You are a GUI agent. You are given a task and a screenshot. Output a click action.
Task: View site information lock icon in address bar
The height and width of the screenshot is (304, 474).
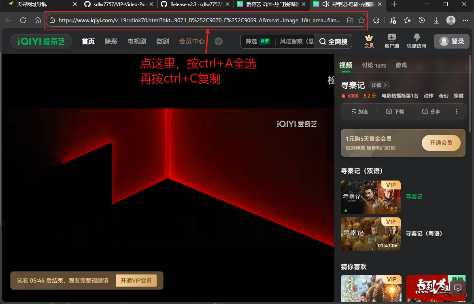tap(52, 20)
